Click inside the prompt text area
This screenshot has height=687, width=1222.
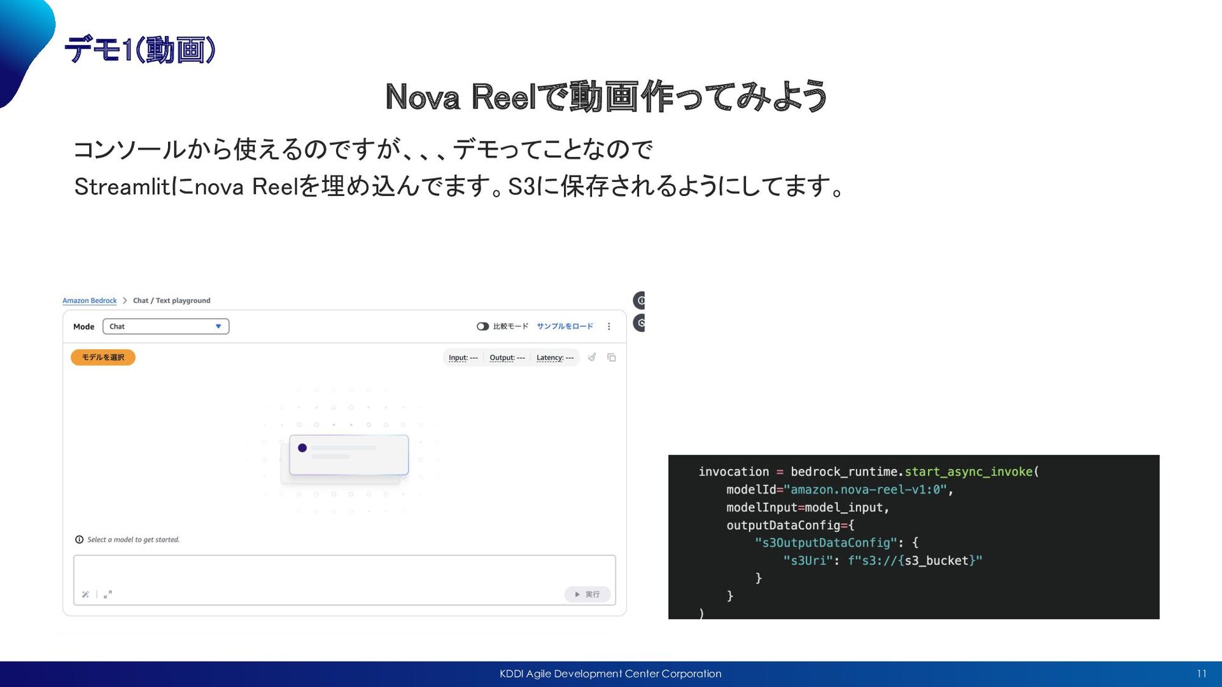[344, 570]
